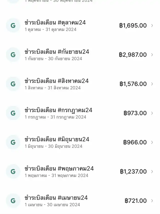The height and width of the screenshot is (214, 160).
Task: Open chevron next to ฿973.00
Action: pyautogui.click(x=152, y=113)
